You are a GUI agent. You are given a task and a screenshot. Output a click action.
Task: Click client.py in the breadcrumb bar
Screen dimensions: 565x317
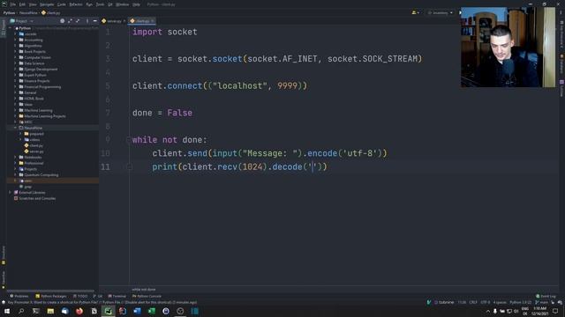[x=51, y=12]
